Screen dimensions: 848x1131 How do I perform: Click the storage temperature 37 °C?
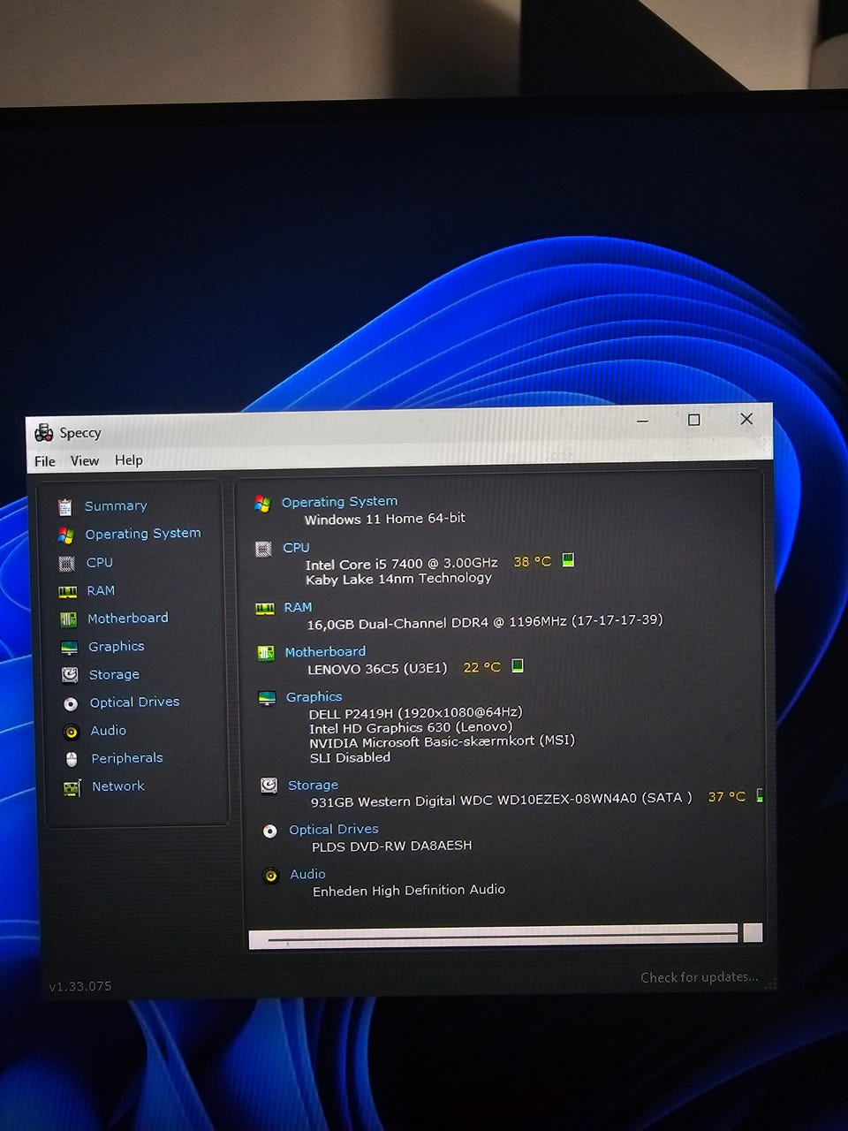726,797
